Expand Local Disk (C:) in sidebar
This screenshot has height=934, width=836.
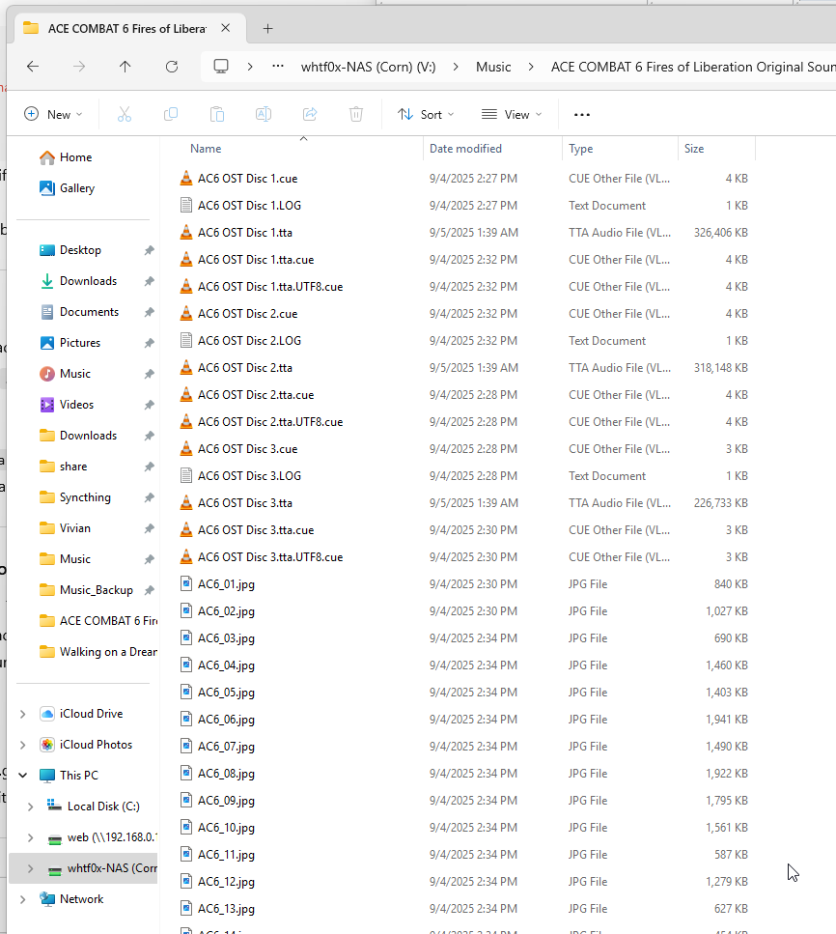pos(31,807)
